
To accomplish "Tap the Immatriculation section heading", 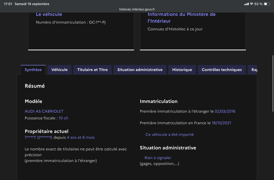I will (159, 101).
